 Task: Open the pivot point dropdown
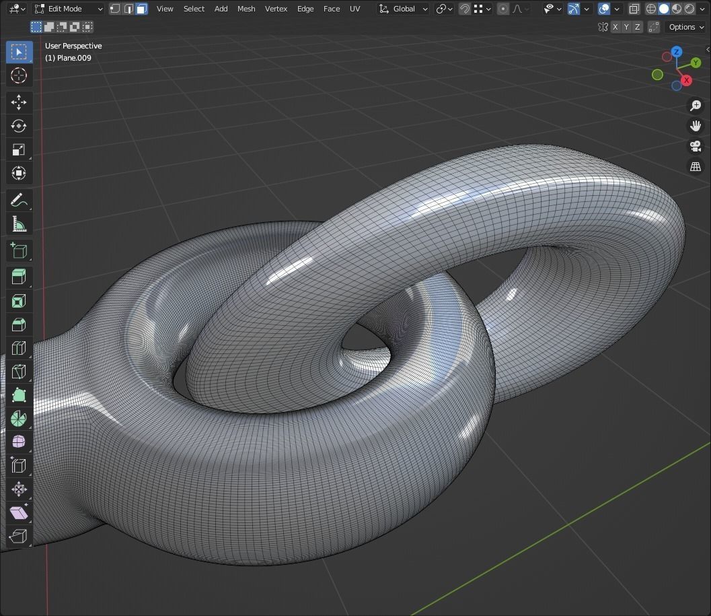[x=444, y=9]
